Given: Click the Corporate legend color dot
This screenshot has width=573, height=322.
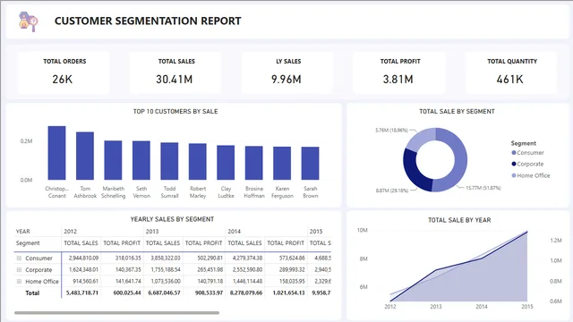Looking at the screenshot, I should (514, 164).
